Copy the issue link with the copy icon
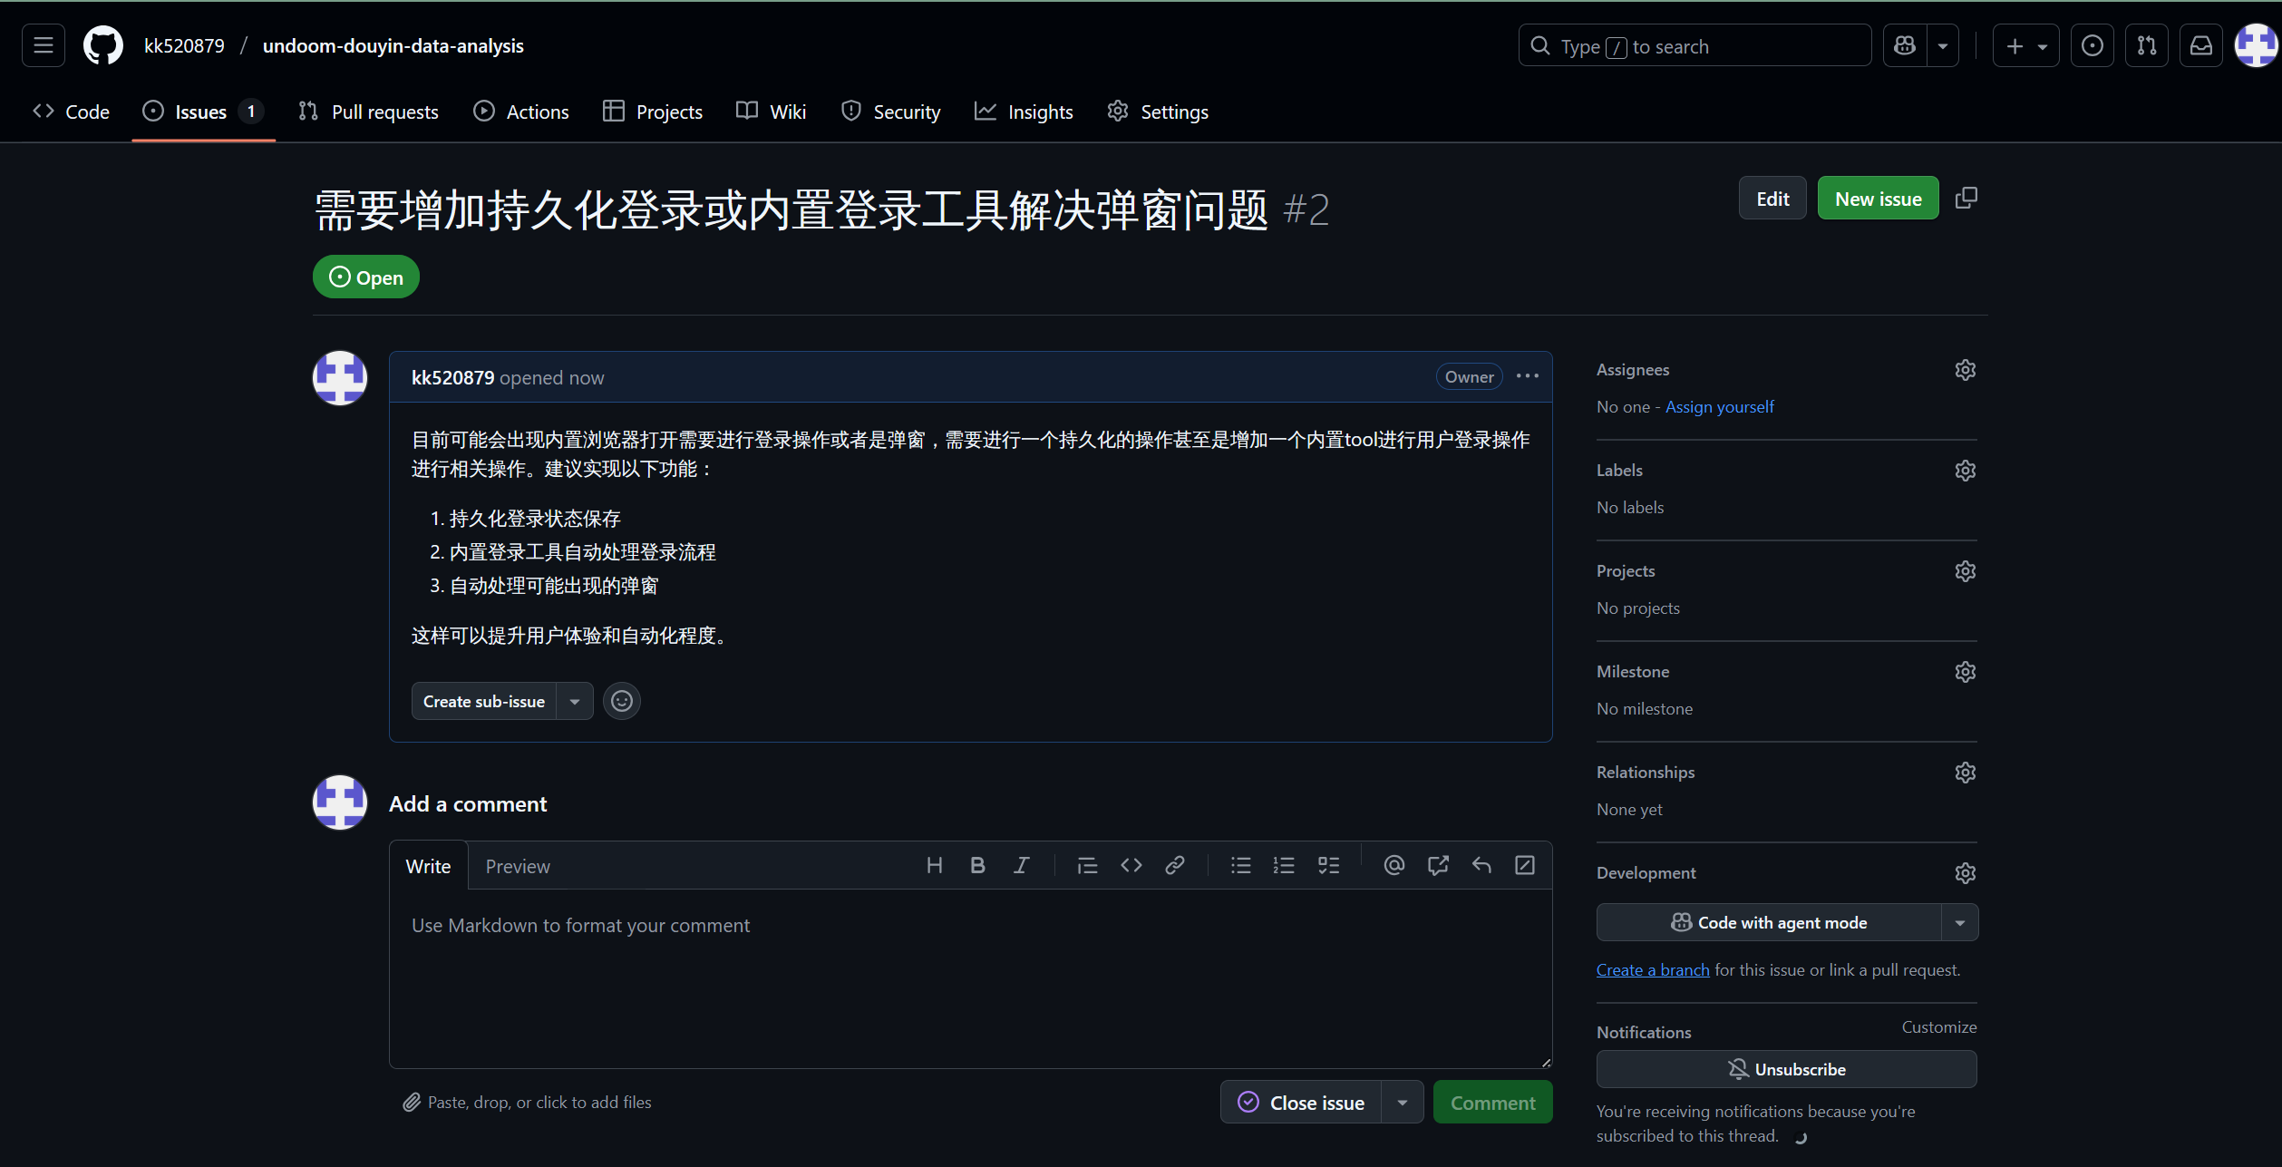 click(x=1966, y=199)
